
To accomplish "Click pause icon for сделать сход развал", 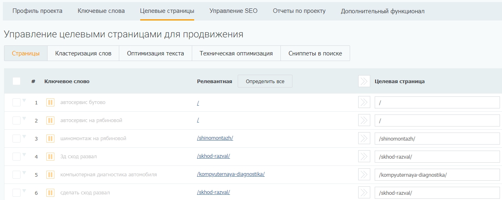I will click(x=50, y=193).
